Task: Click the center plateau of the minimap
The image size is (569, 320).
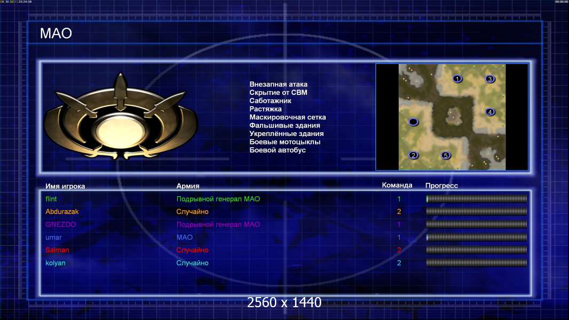Action: (453, 116)
